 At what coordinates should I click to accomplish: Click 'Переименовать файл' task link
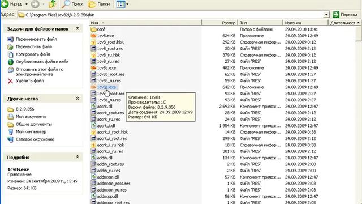click(x=36, y=39)
